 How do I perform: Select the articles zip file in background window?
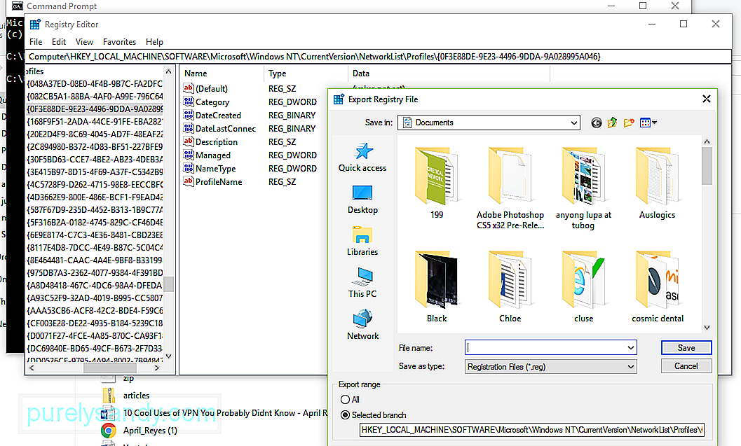tap(126, 396)
